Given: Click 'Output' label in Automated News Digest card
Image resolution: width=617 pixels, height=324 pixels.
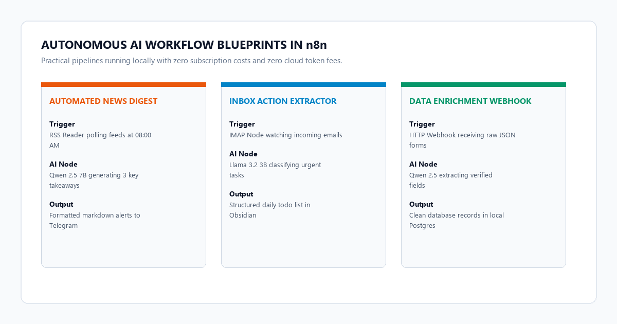Looking at the screenshot, I should pyautogui.click(x=61, y=204).
